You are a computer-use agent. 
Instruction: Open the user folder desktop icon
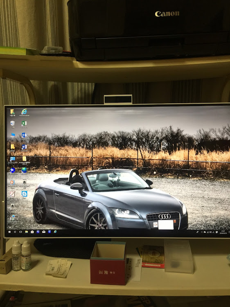coord(12,113)
